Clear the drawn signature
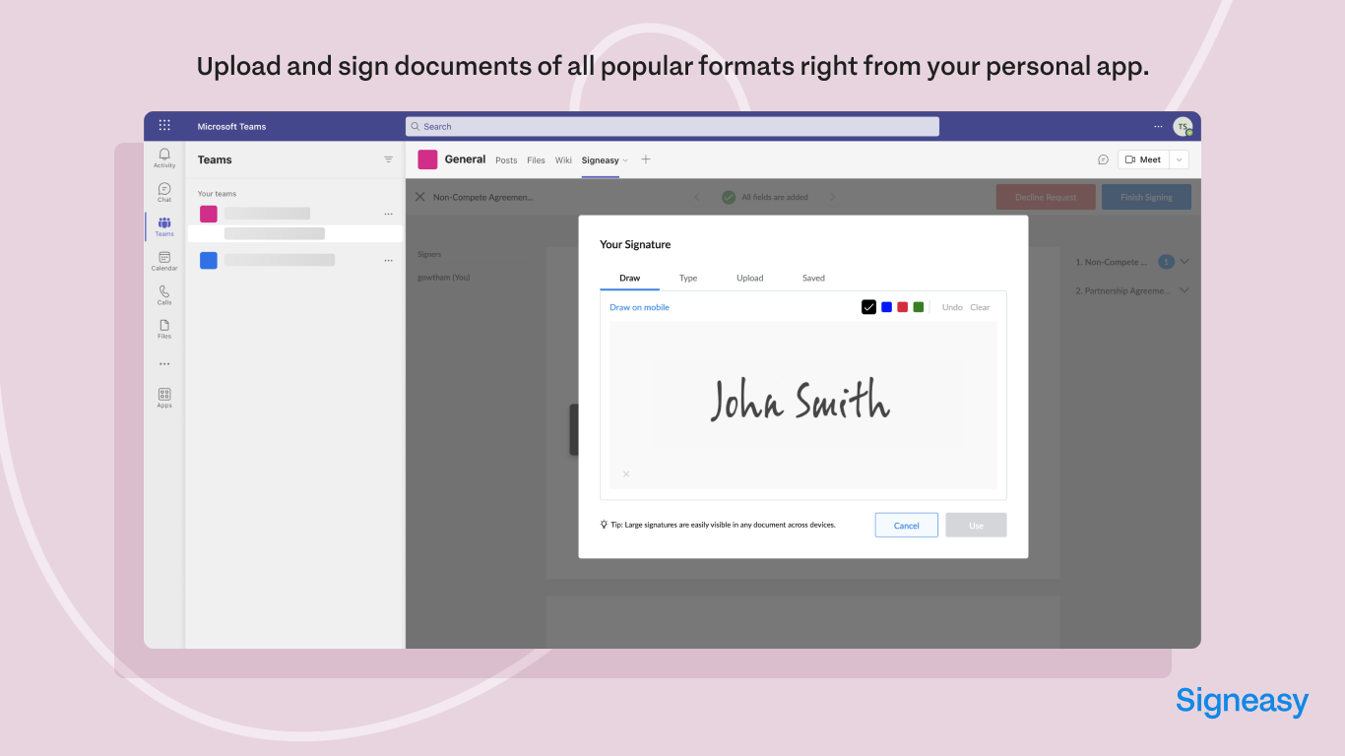Screen dimensions: 1345x756 pyautogui.click(x=980, y=307)
